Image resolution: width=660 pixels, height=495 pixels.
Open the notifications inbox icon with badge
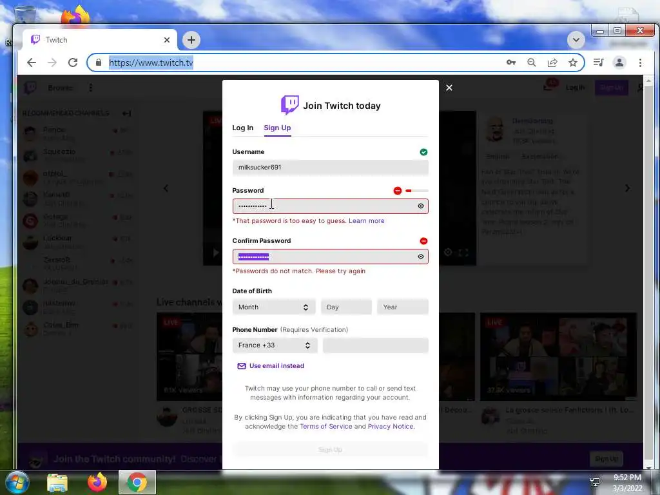(x=549, y=86)
